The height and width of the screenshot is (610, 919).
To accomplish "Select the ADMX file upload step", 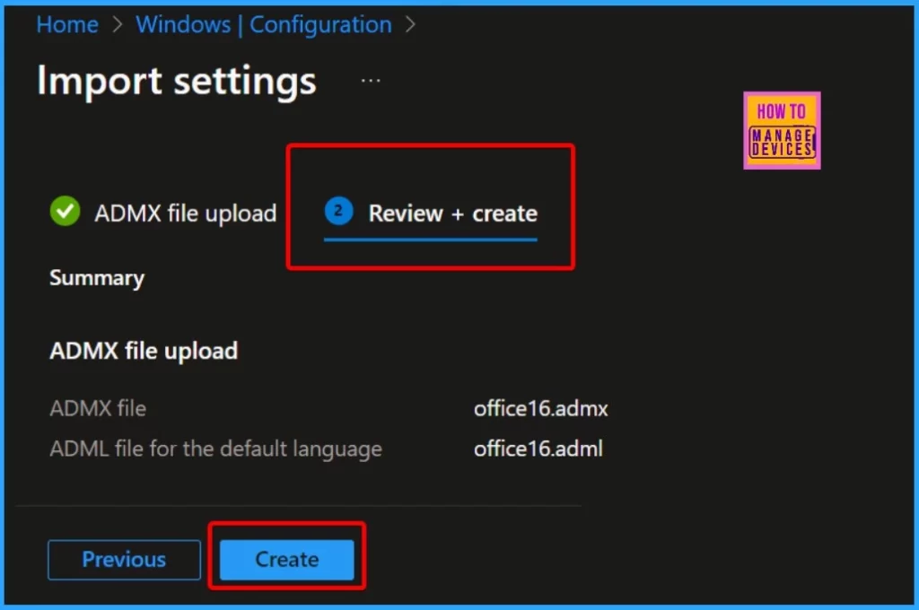I will [x=163, y=213].
